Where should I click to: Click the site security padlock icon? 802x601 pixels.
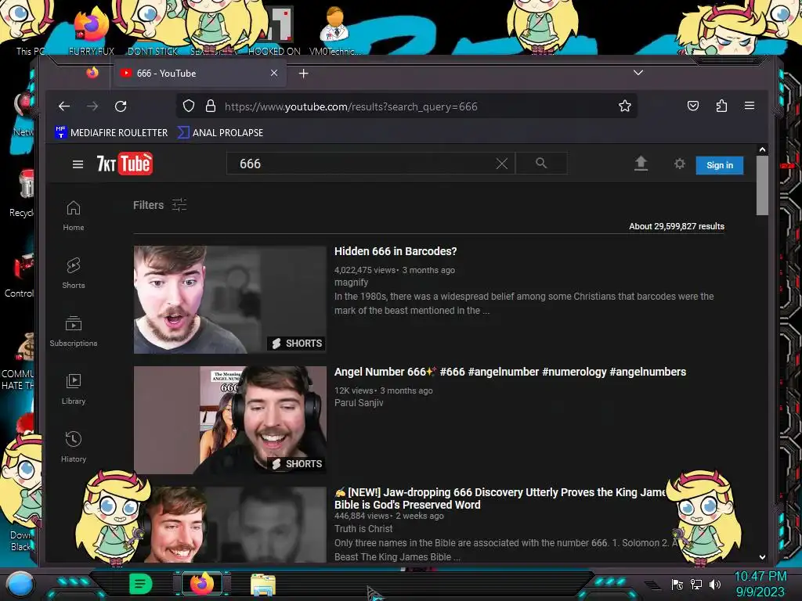pos(210,106)
